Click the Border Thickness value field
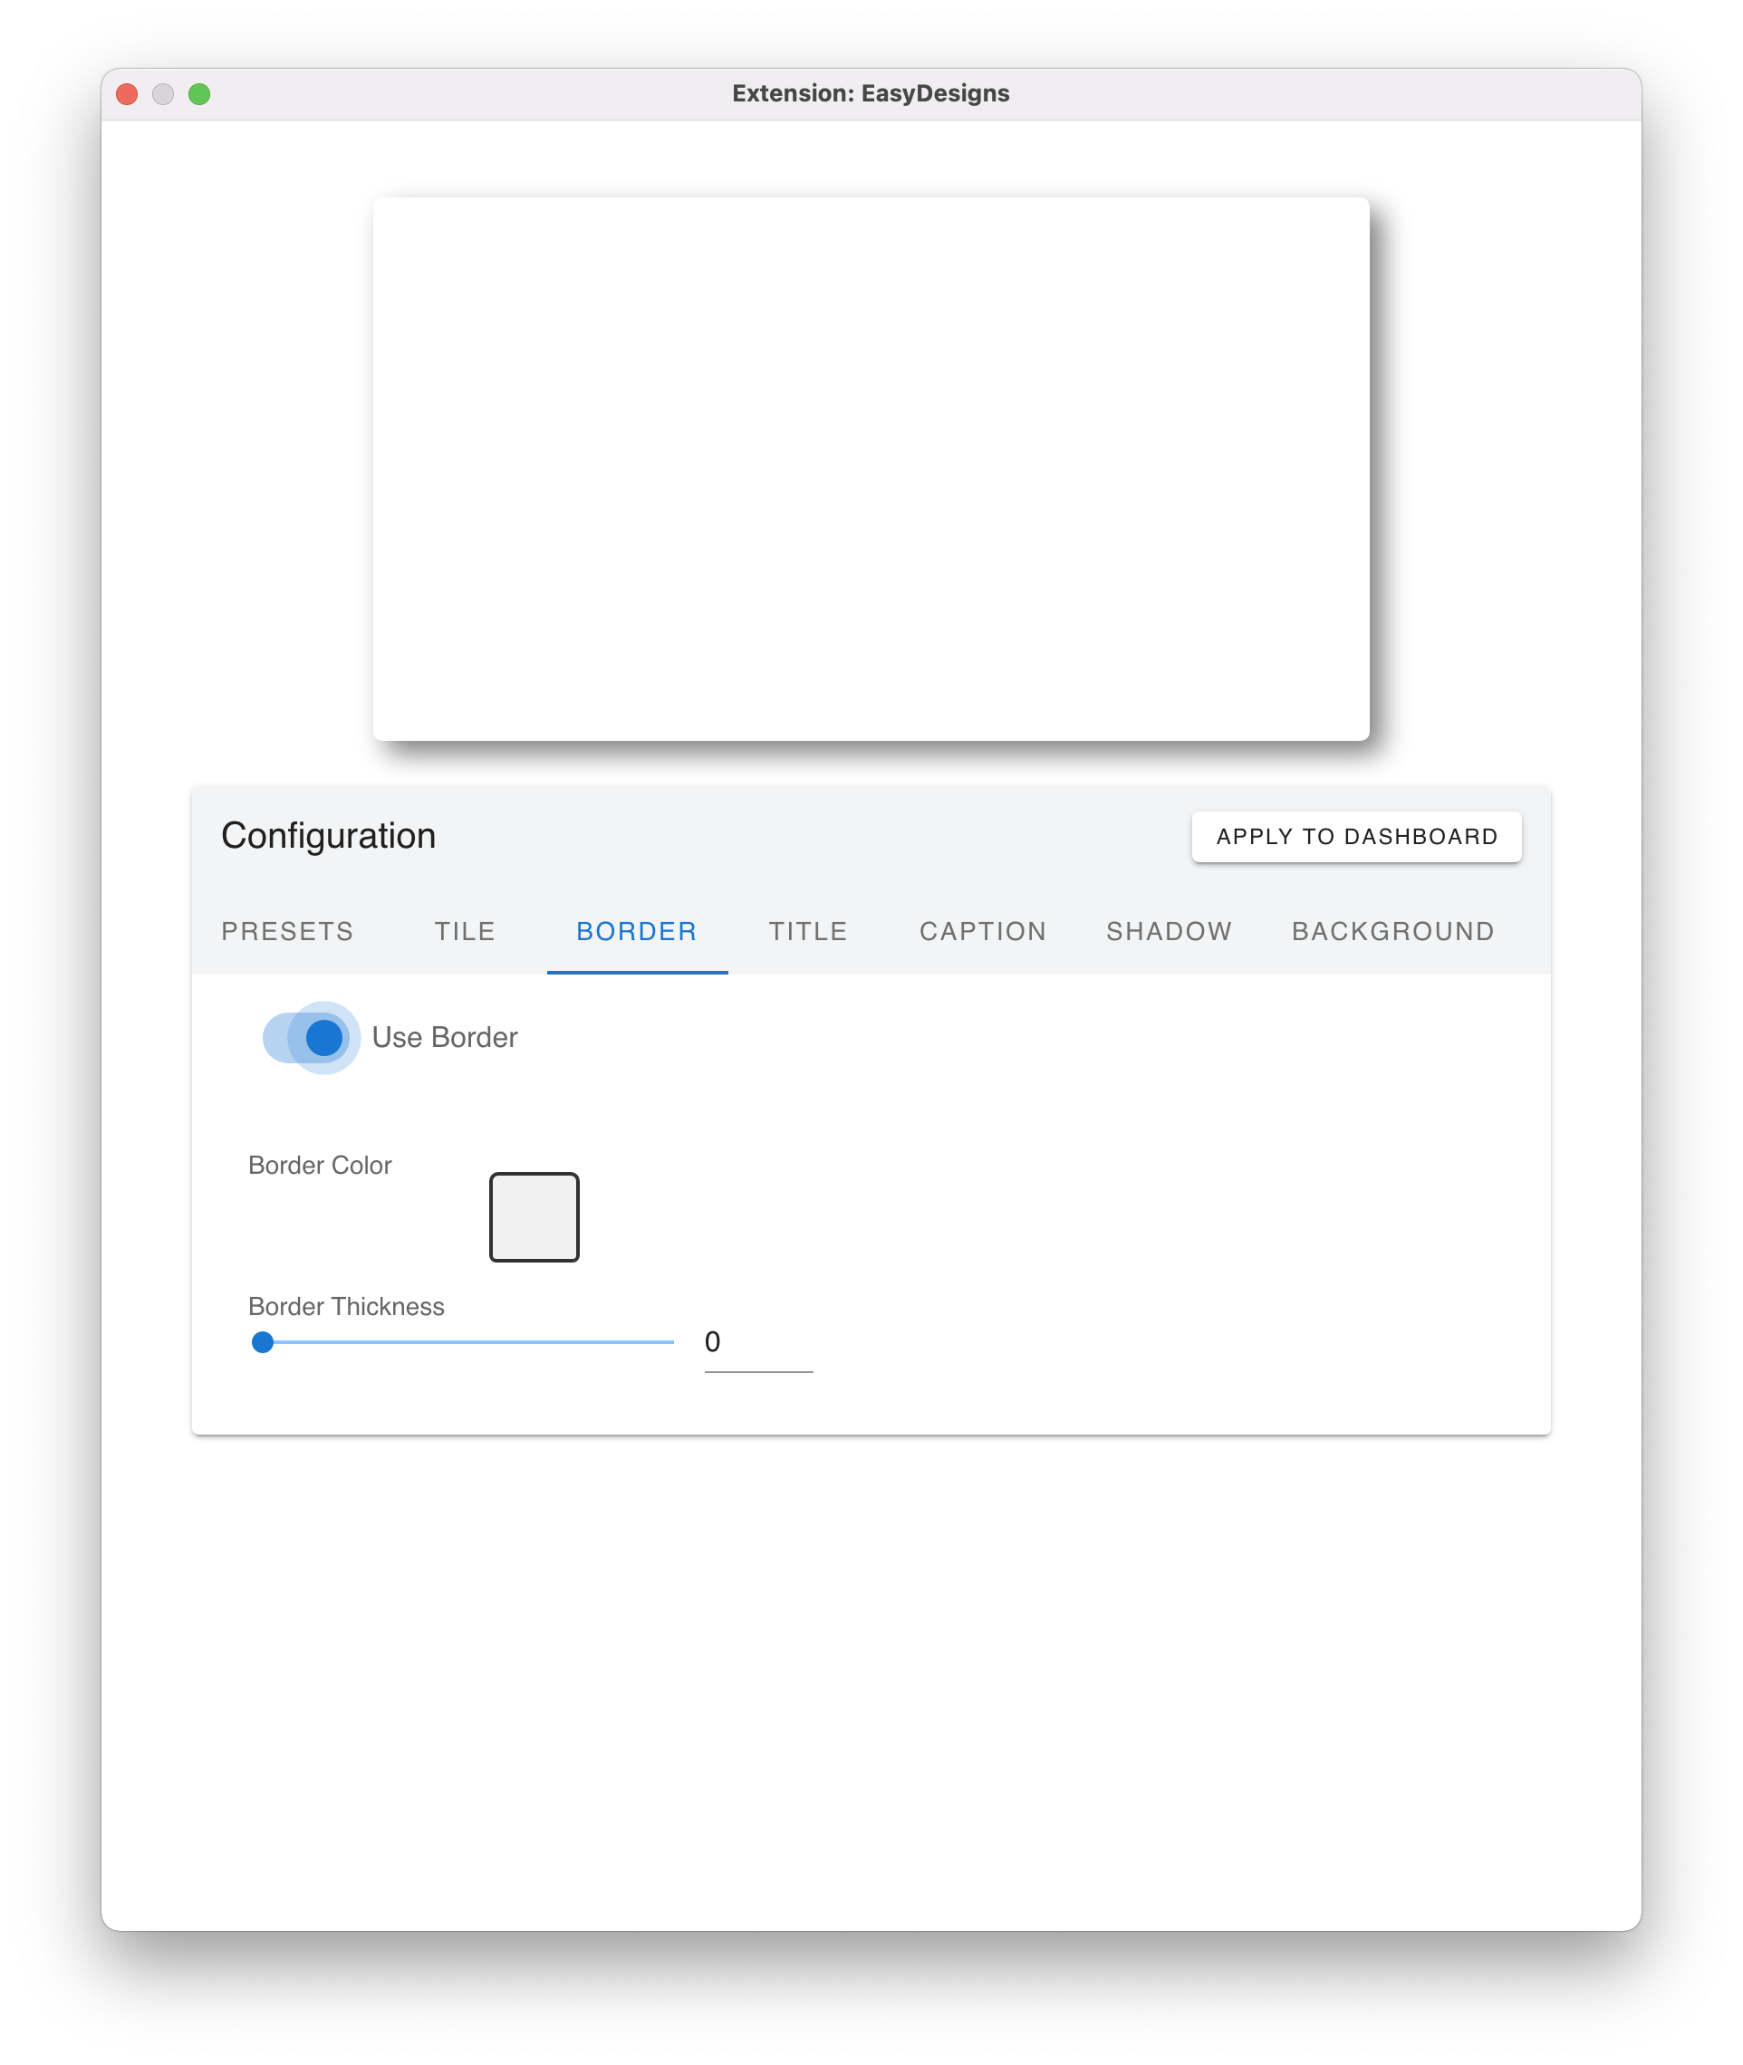1743x2065 pixels. pos(758,1344)
